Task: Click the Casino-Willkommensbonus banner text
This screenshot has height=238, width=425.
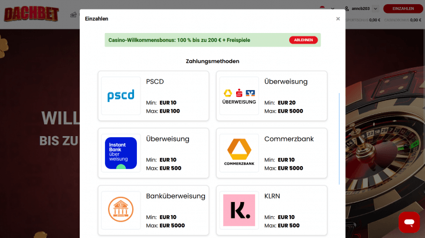Action: point(189,40)
